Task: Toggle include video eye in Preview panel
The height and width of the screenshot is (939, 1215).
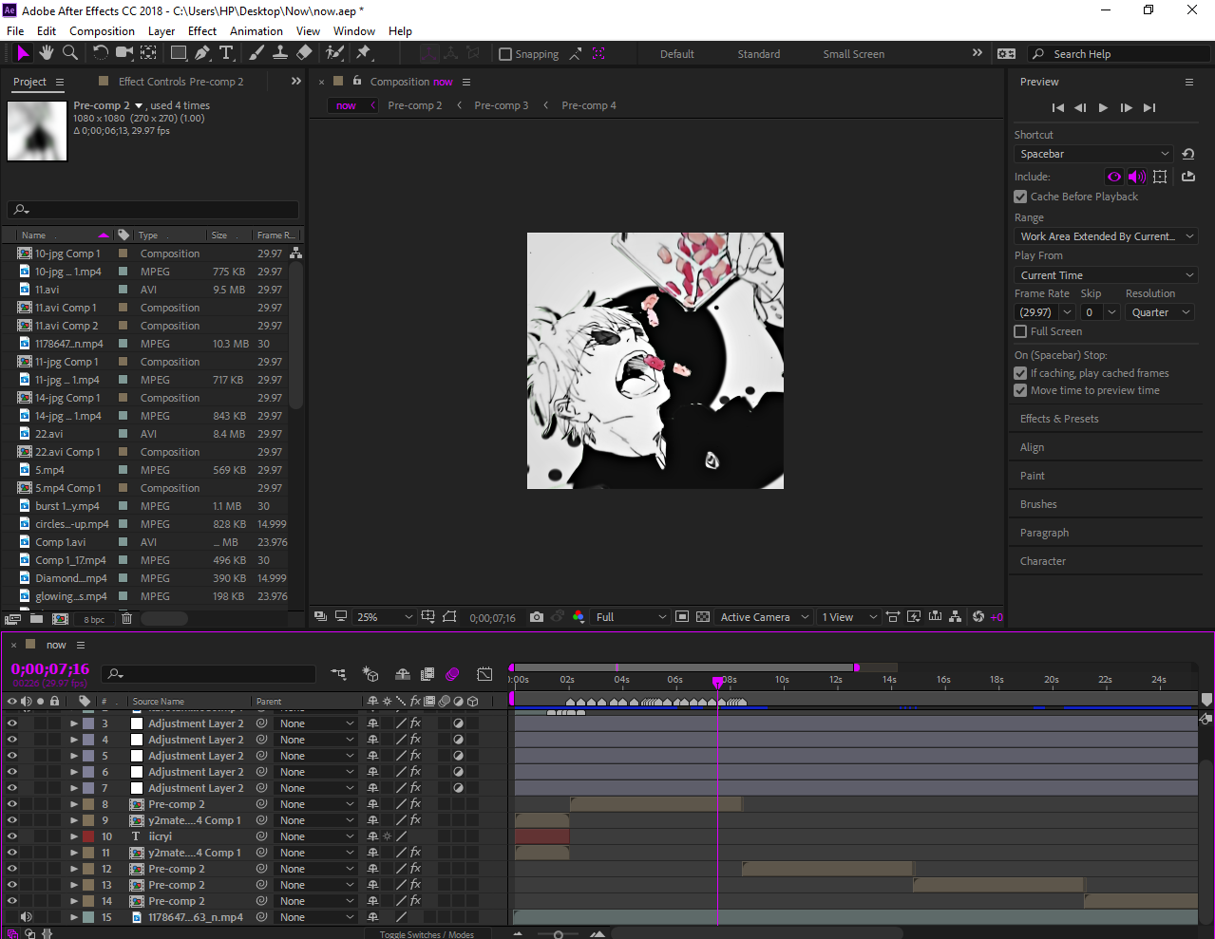Action: point(1114,177)
